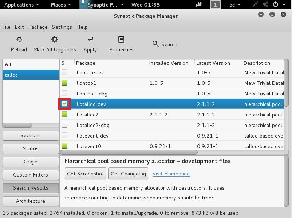Click the accessibility/camera icon in top bar

pos(199,4)
